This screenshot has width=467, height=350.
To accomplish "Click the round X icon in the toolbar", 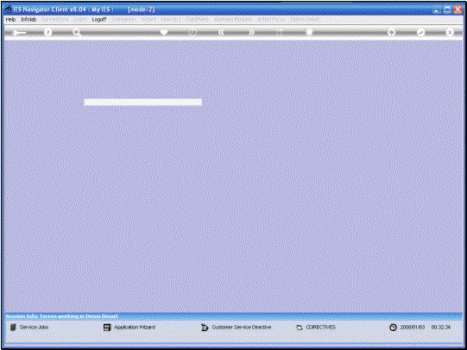I will click(x=450, y=32).
